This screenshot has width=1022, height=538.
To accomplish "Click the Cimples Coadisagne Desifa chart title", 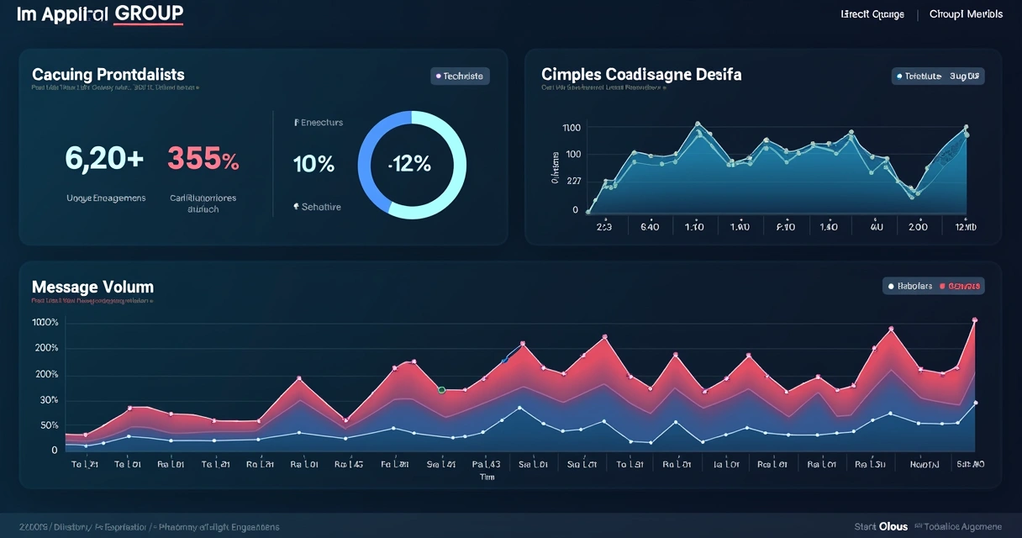I will click(x=641, y=75).
